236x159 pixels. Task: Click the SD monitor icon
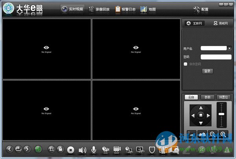(x=163, y=150)
